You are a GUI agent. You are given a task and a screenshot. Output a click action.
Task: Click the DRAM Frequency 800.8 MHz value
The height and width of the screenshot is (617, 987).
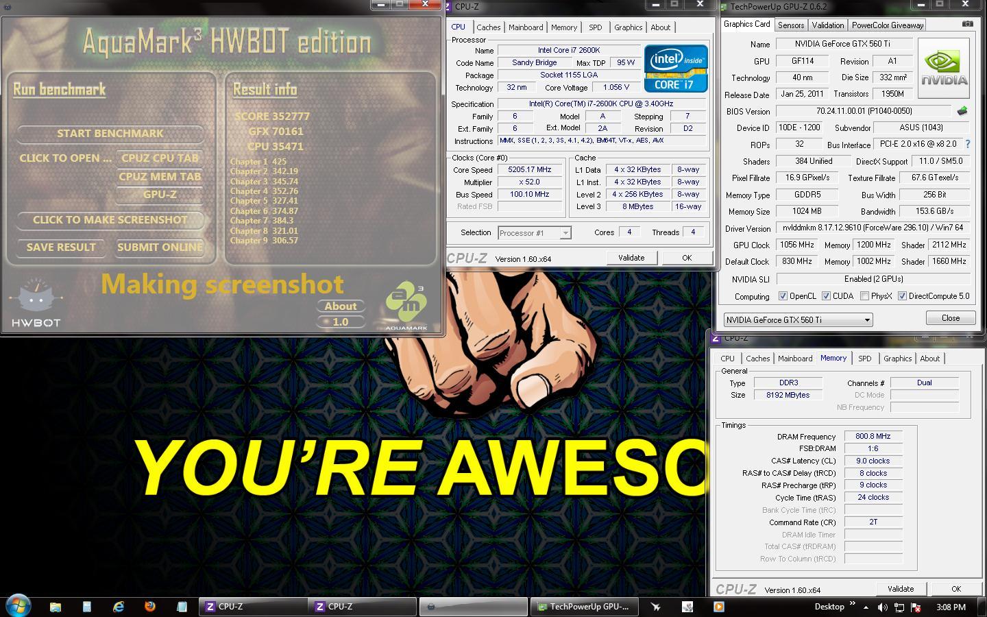click(873, 436)
